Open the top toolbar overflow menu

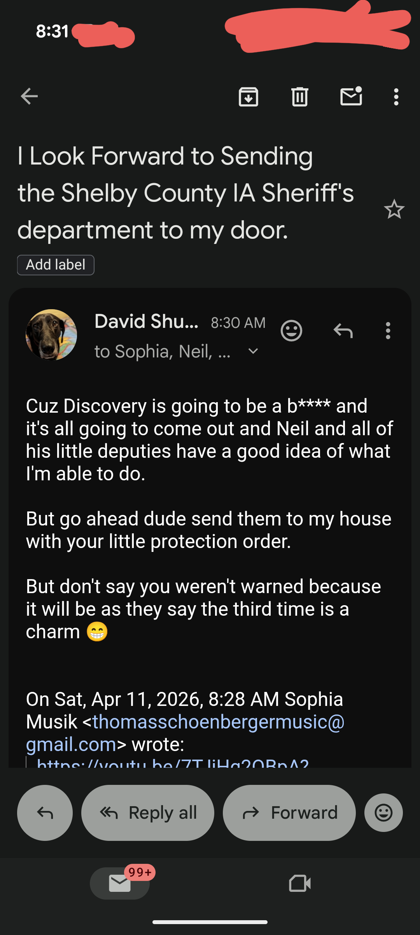pyautogui.click(x=396, y=97)
